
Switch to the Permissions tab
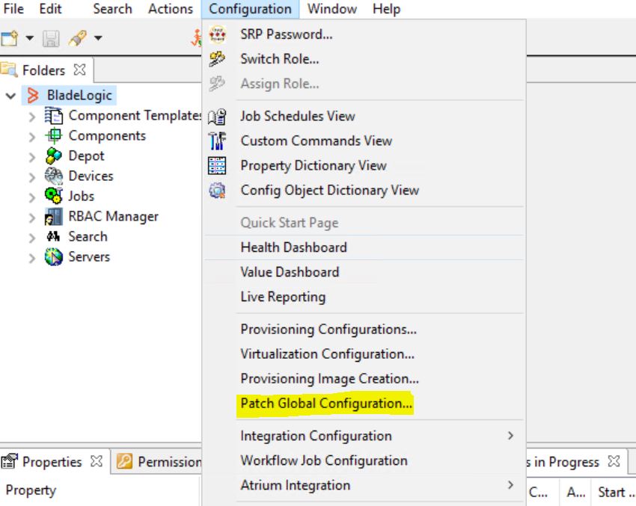click(161, 462)
